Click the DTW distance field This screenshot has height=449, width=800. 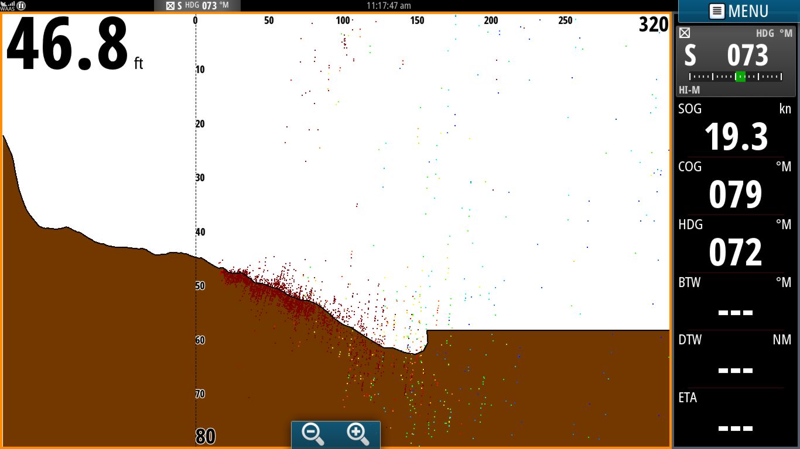[735, 359]
